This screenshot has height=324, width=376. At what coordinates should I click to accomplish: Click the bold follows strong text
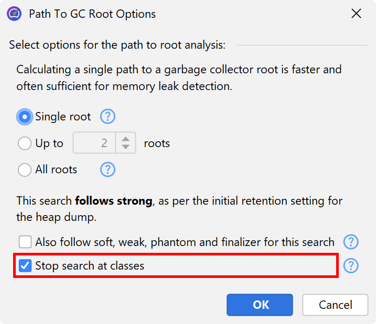[x=113, y=200]
